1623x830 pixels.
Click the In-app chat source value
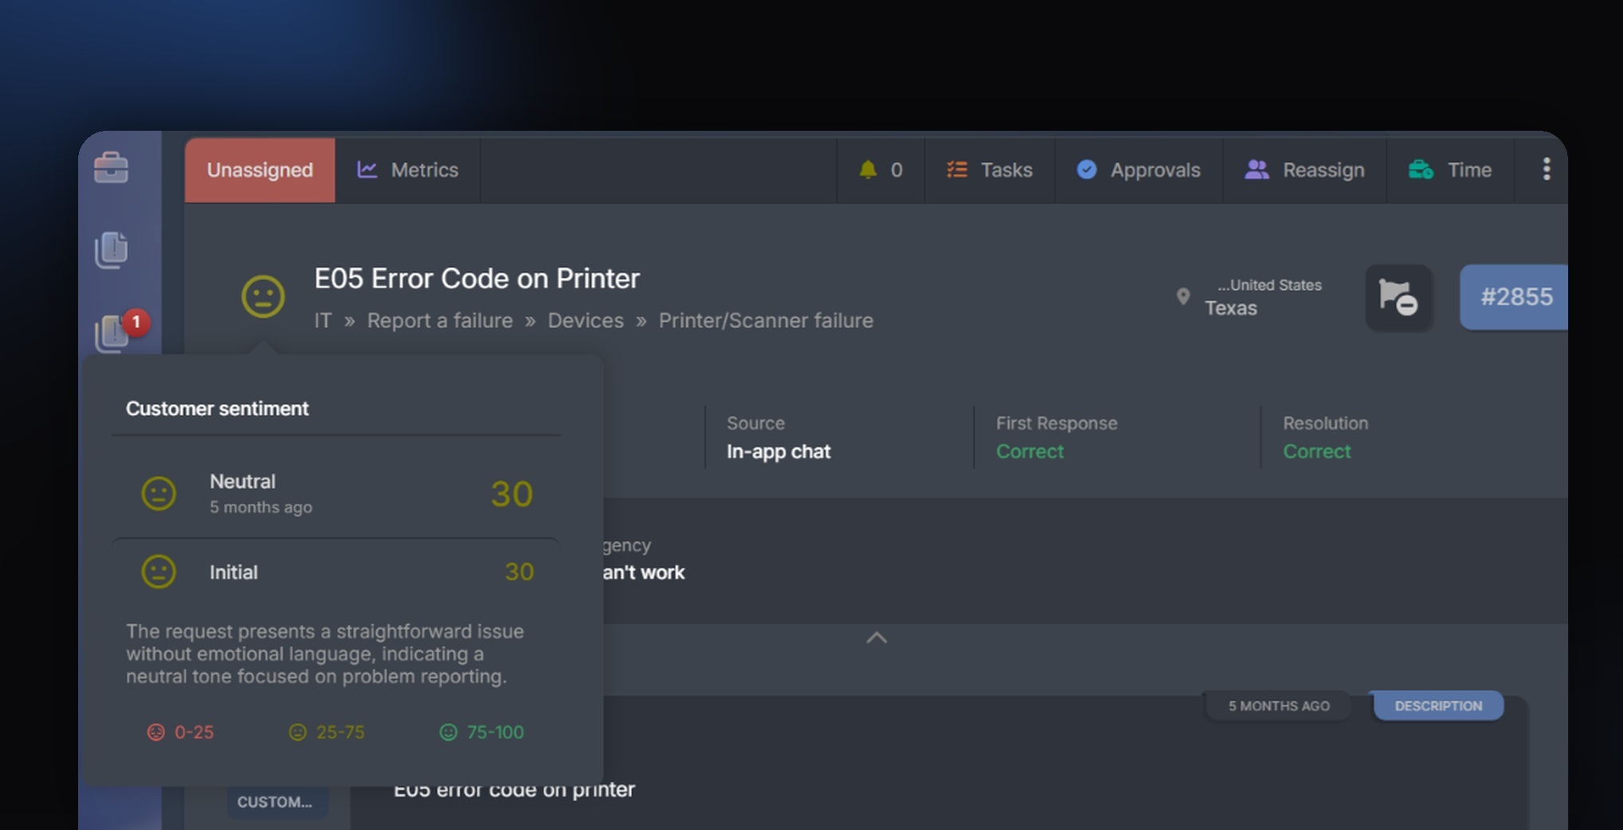779,451
